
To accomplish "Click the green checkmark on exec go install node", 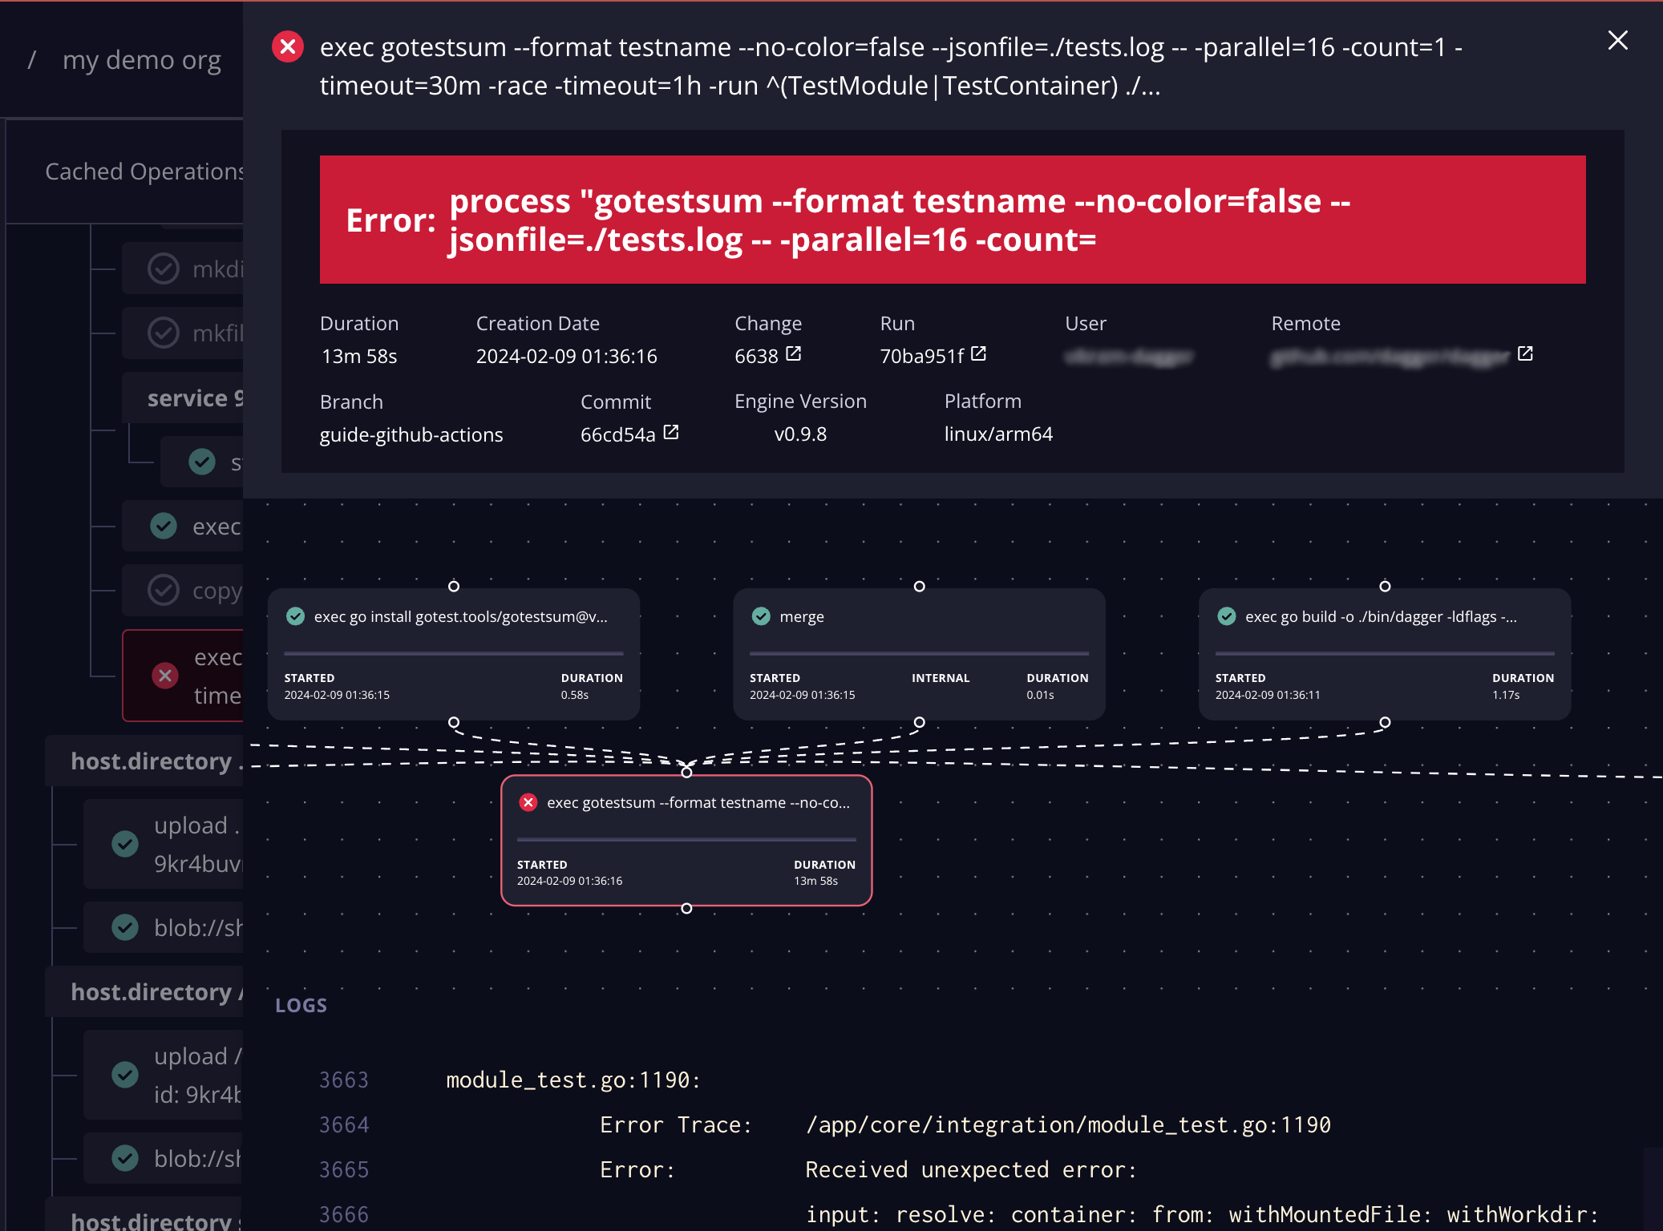I will click(x=296, y=617).
